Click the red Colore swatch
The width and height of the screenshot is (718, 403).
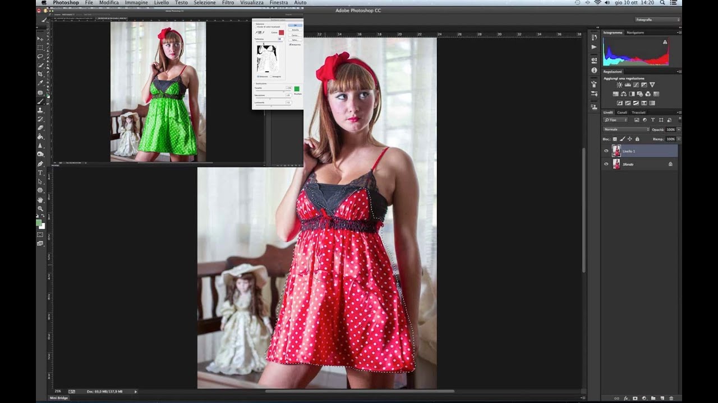pyautogui.click(x=282, y=32)
